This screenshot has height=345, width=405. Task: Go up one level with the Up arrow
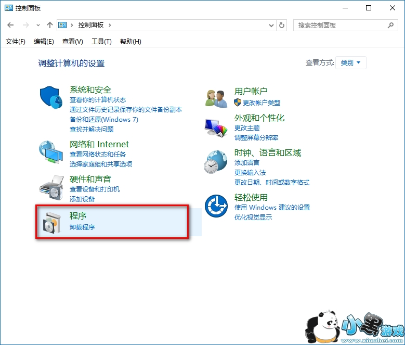50,25
